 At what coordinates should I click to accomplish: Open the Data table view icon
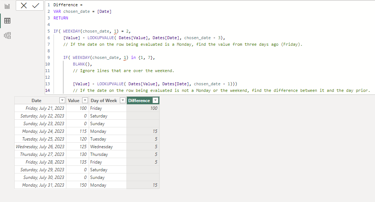tap(7, 21)
